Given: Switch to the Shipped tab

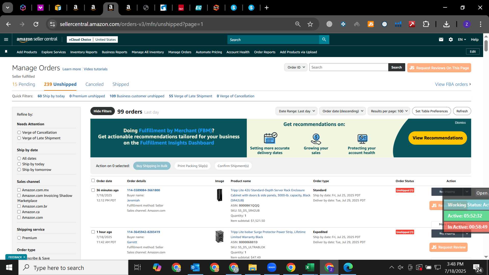Looking at the screenshot, I should [x=121, y=84].
